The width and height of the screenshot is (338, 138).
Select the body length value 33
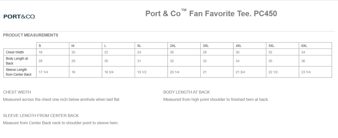click(205, 61)
